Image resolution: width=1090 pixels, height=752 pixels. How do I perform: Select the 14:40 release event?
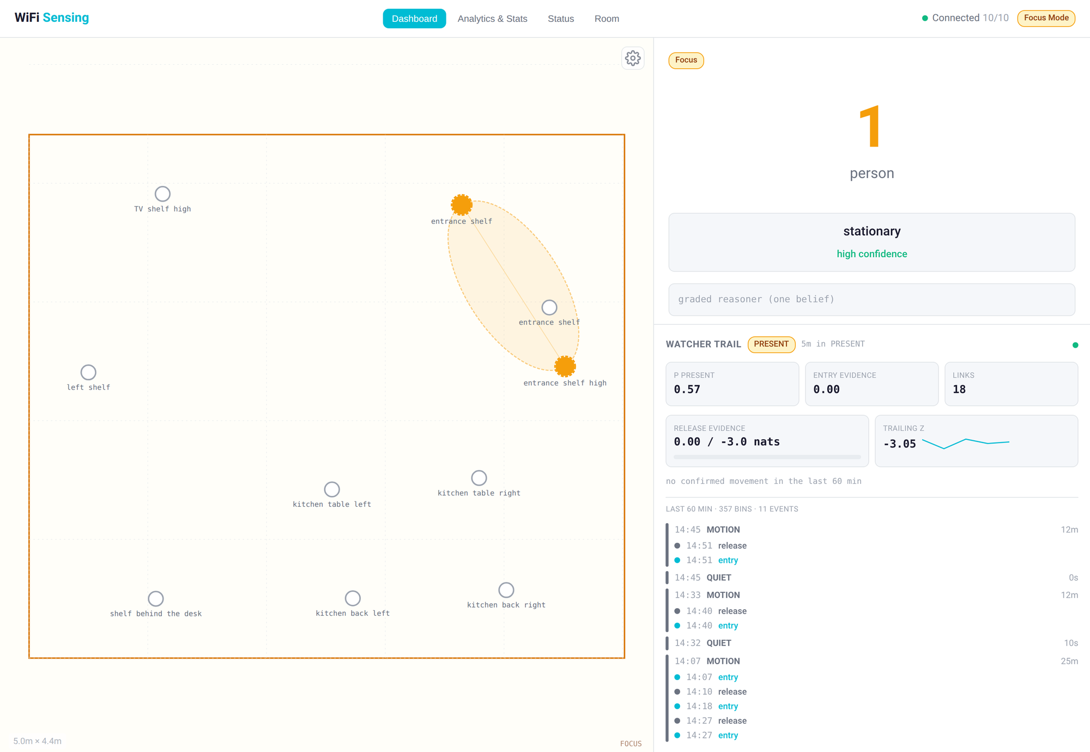pyautogui.click(x=711, y=611)
